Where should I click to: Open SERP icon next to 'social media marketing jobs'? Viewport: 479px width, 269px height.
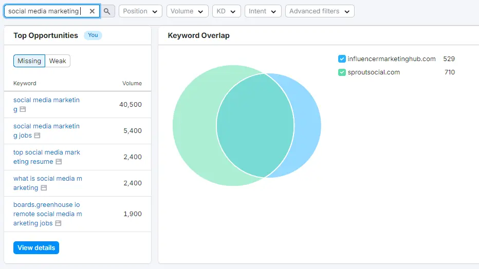click(37, 136)
